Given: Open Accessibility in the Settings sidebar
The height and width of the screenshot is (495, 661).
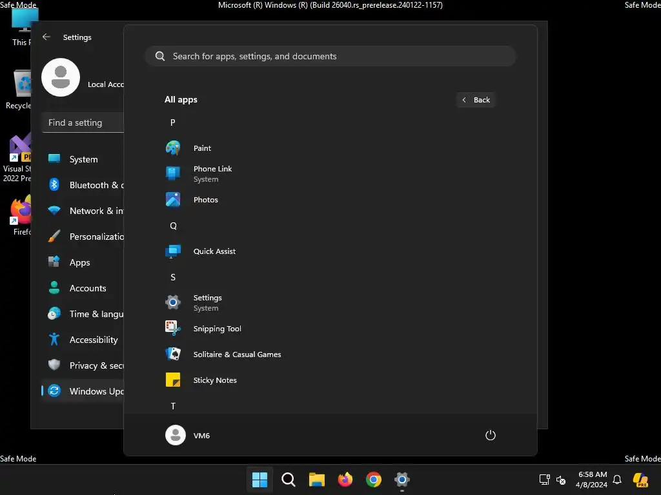Looking at the screenshot, I should click(83, 339).
